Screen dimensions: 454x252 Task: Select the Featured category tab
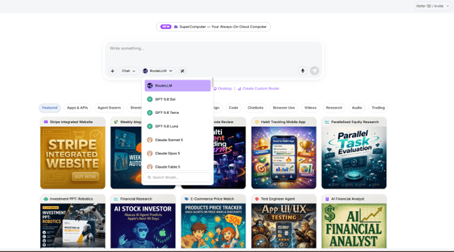coord(50,107)
